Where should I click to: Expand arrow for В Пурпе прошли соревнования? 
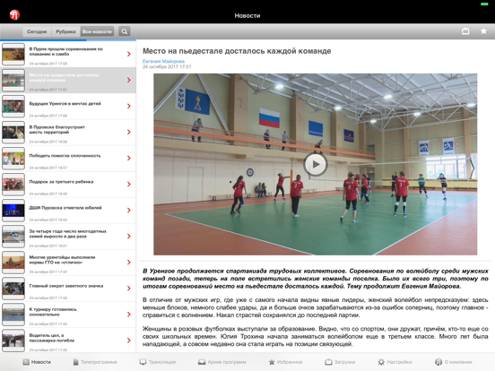[x=129, y=54]
